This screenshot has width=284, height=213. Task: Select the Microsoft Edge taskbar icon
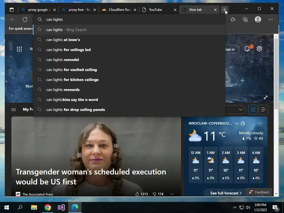[x=75, y=207]
